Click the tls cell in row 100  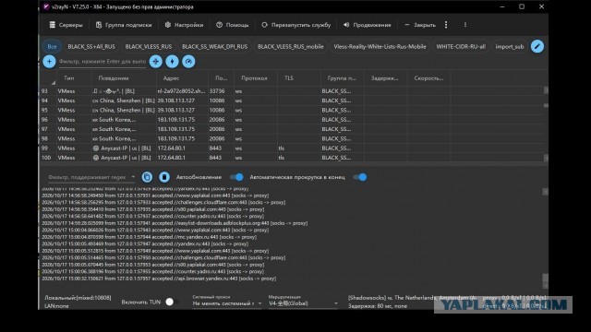[282, 158]
